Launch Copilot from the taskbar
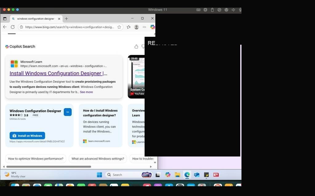The width and height of the screenshot is (315, 196). pyautogui.click(x=168, y=175)
